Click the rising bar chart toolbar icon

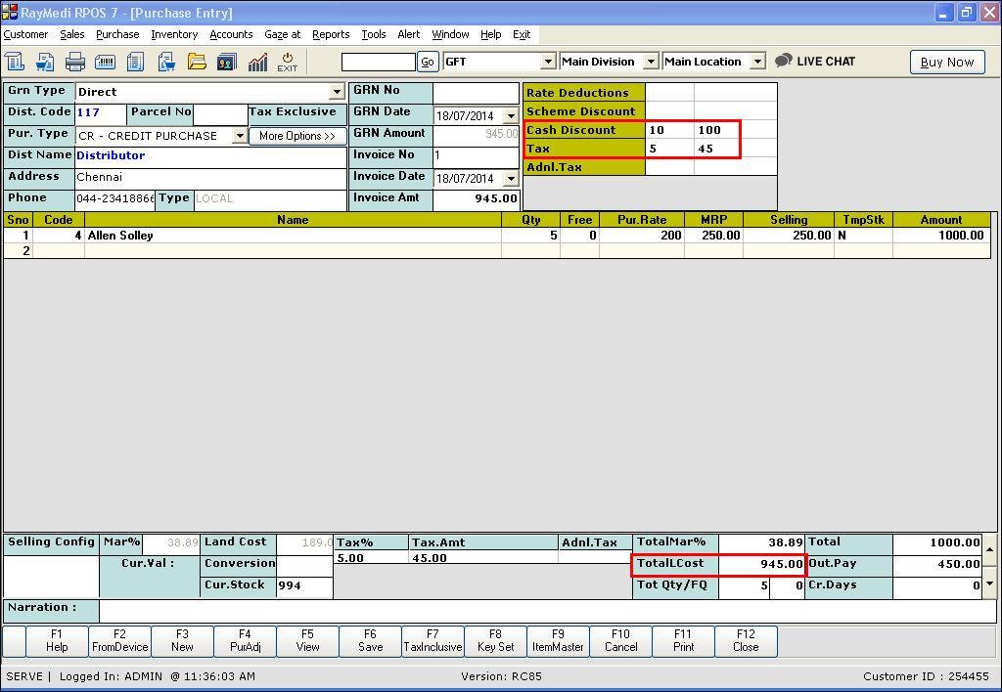pos(257,62)
